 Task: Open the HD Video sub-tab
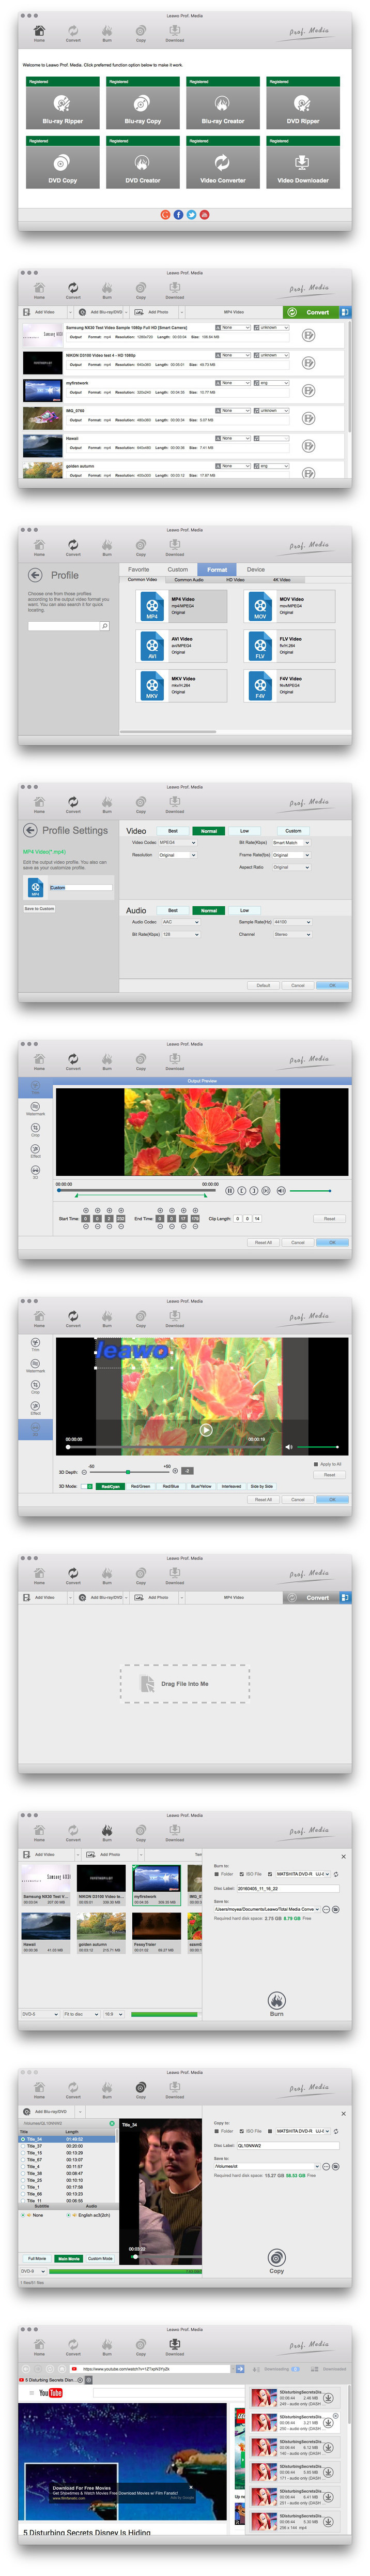[236, 579]
